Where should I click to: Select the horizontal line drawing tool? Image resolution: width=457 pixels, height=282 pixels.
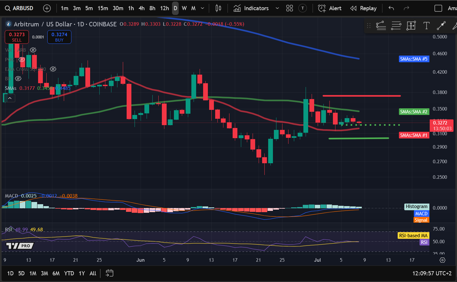click(396, 26)
